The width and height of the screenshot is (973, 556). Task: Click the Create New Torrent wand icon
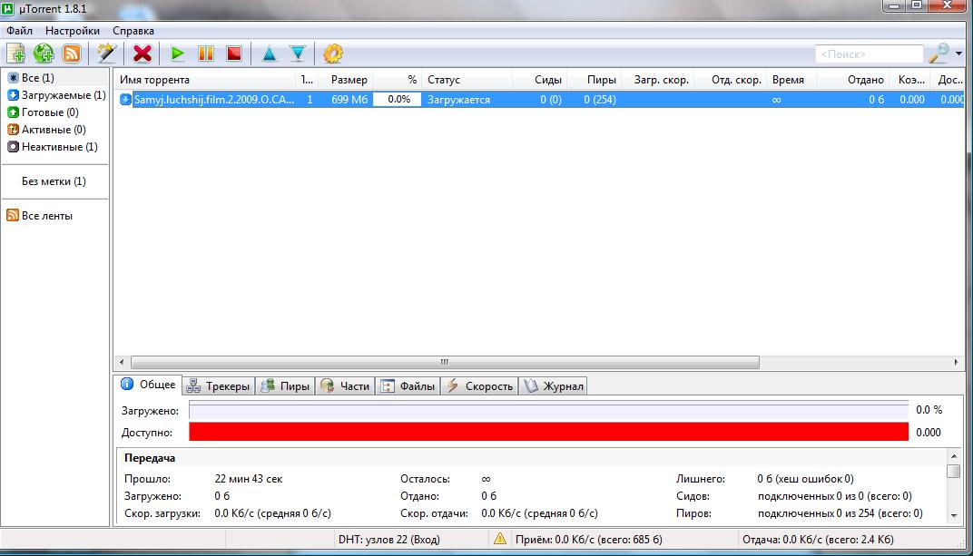[x=106, y=54]
